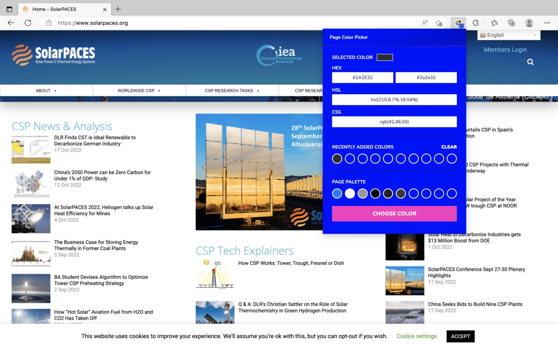Select the dark recently added color swatch
The image size is (558, 349).
point(337,159)
